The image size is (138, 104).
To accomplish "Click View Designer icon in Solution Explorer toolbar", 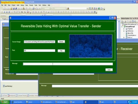I will (x=133, y=21).
